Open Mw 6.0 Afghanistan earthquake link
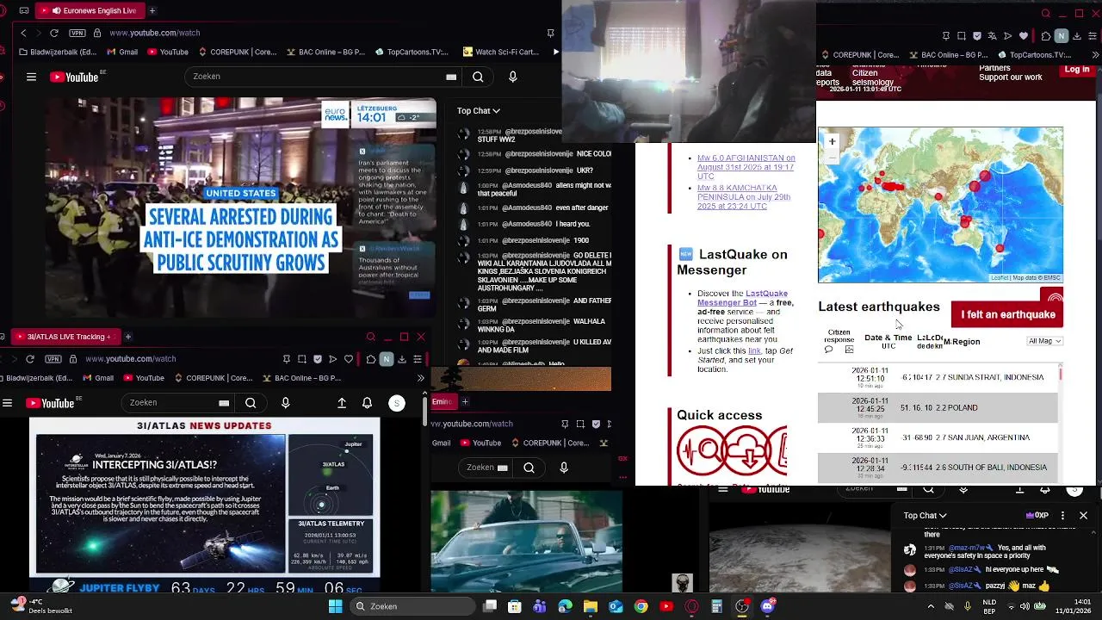Screen dimensions: 1102x620 (746, 167)
